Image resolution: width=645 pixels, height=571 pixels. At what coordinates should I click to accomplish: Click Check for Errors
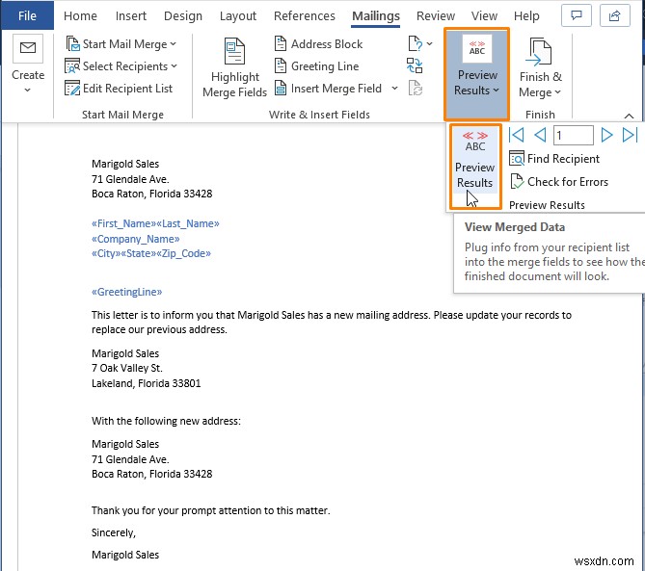[559, 182]
